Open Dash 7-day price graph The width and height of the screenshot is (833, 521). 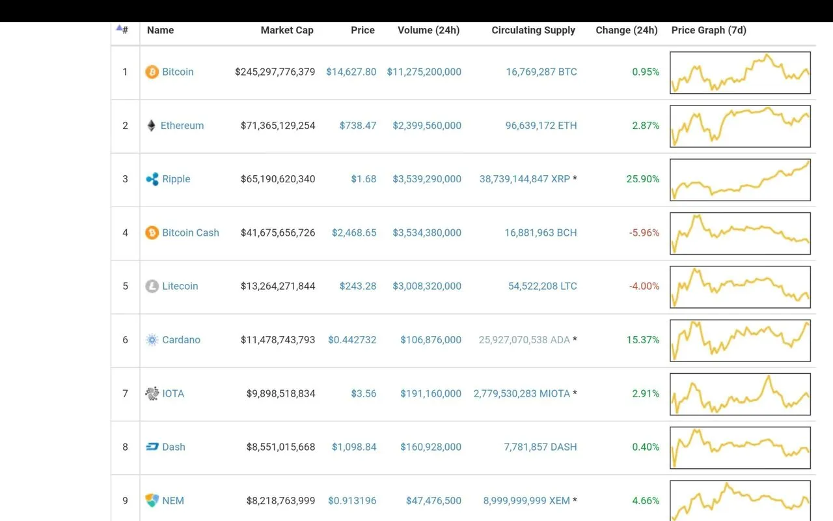tap(741, 447)
